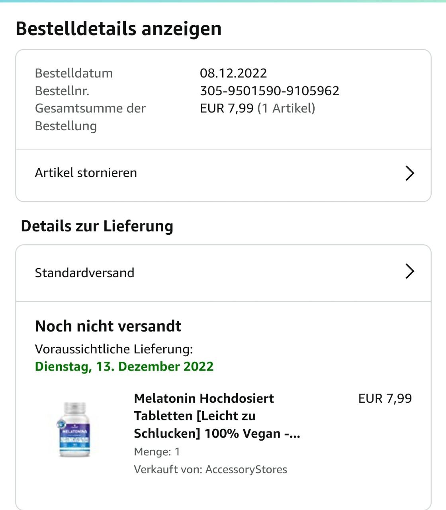Click the Bestelldatum field label
Viewport: 446px width, 510px height.
74,73
